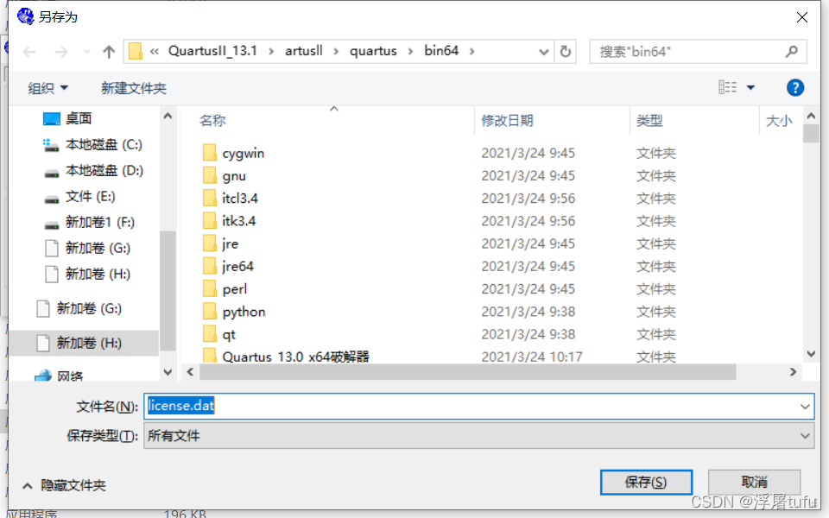Close the 另存为 dialog
Viewport: 829px width, 518px height.
click(x=802, y=17)
